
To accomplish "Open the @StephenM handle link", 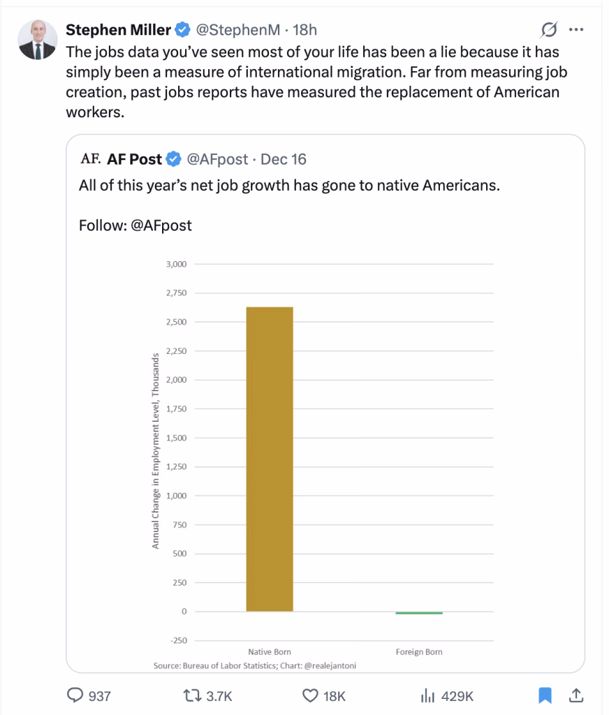I will tap(237, 30).
